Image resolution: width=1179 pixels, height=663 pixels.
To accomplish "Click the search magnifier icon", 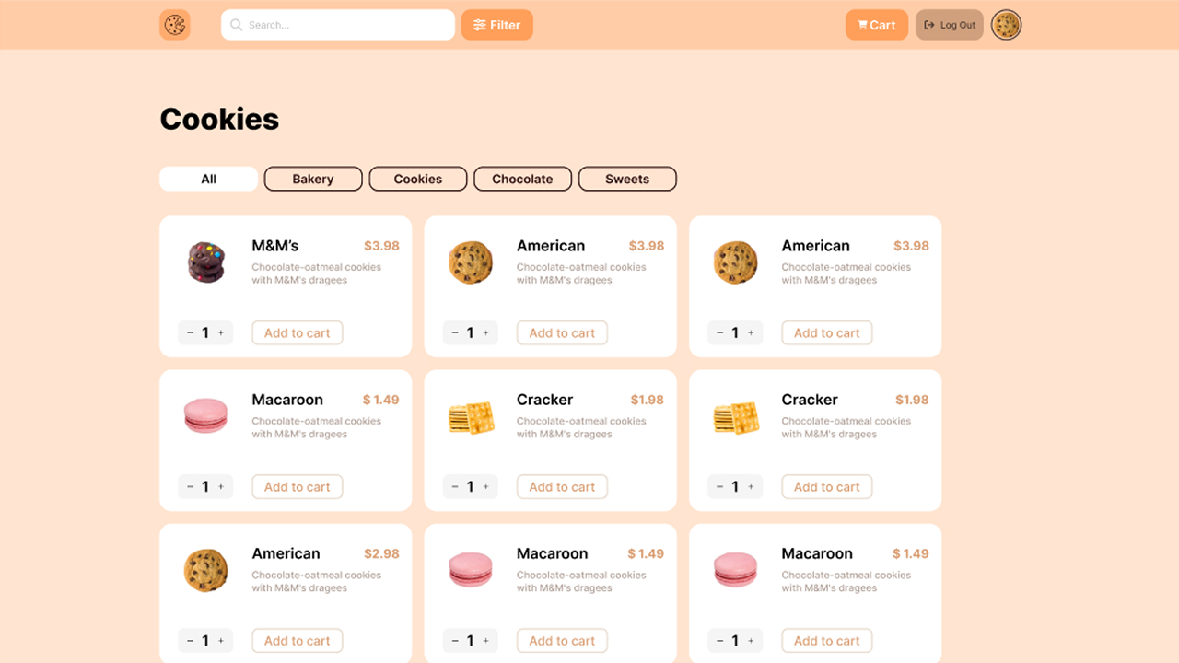I will (x=235, y=25).
